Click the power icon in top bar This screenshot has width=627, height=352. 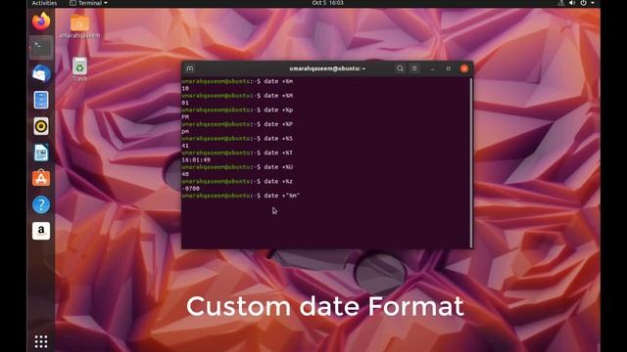point(584,3)
